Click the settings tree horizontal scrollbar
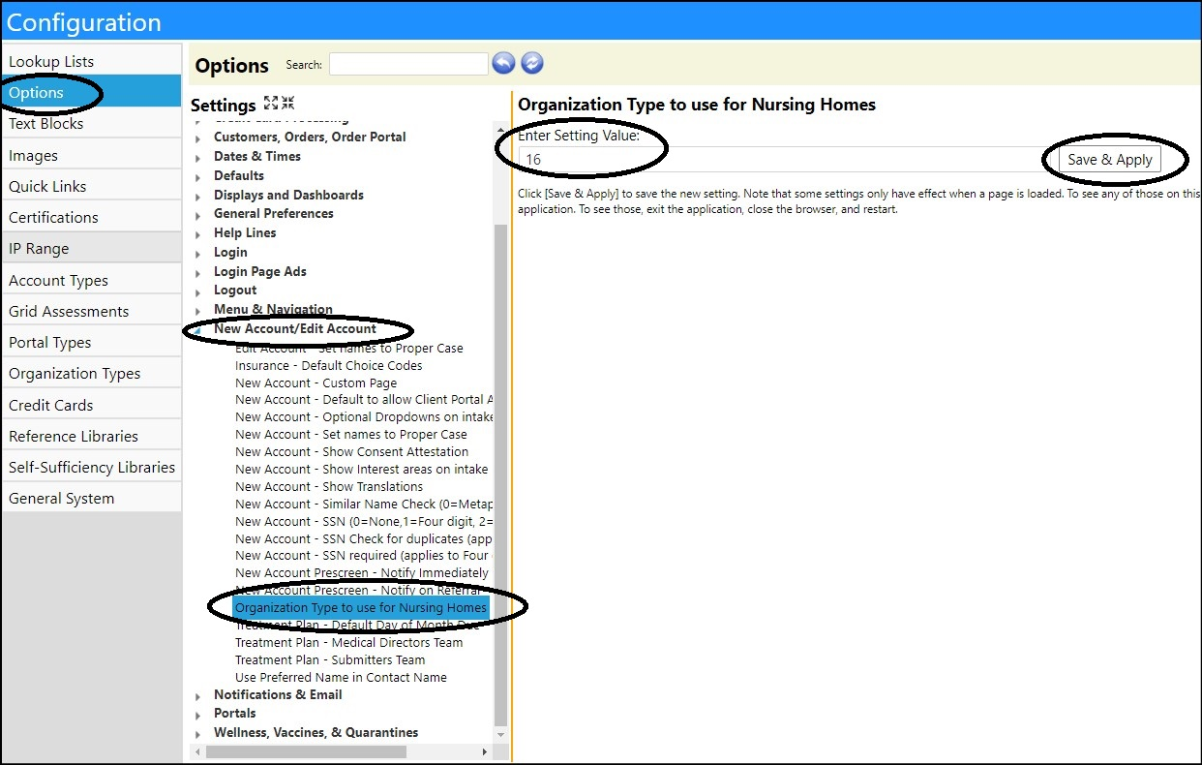The height and width of the screenshot is (765, 1202). point(306,751)
